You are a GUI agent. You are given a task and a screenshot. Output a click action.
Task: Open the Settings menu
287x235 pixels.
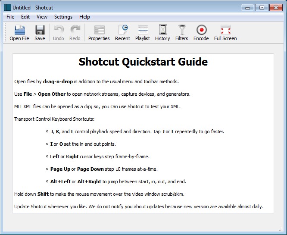click(63, 17)
